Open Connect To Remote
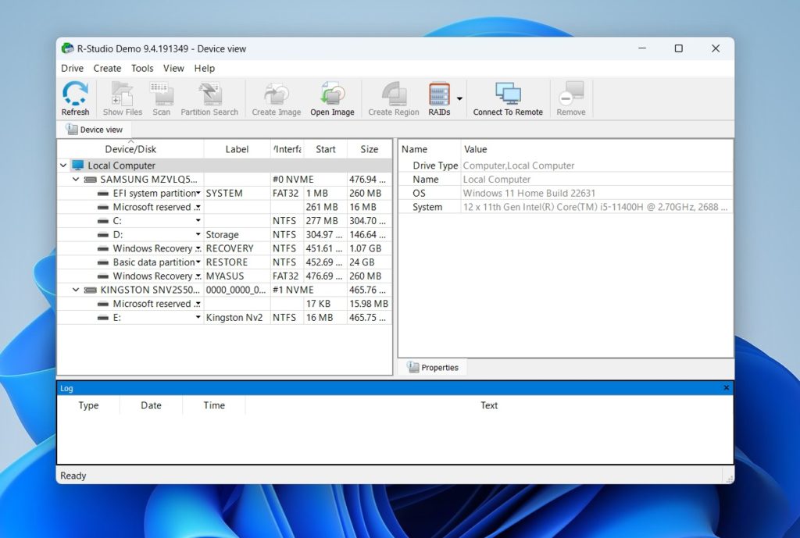 point(507,98)
